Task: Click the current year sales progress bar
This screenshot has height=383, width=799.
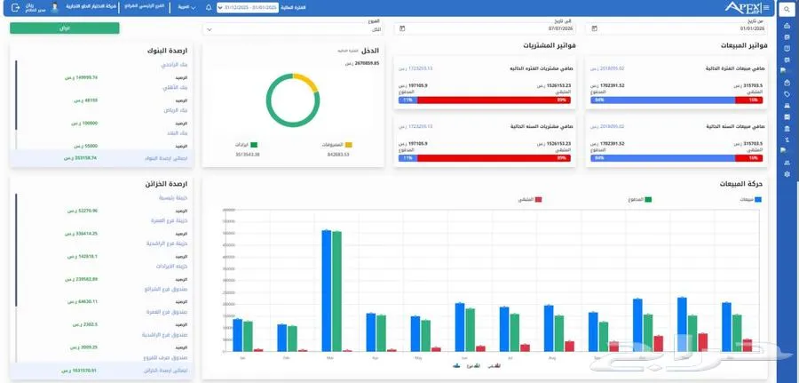Action: [x=676, y=158]
